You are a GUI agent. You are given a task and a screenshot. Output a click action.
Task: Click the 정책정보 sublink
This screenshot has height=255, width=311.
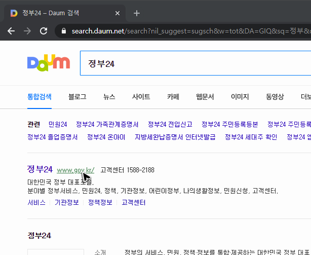(100, 202)
